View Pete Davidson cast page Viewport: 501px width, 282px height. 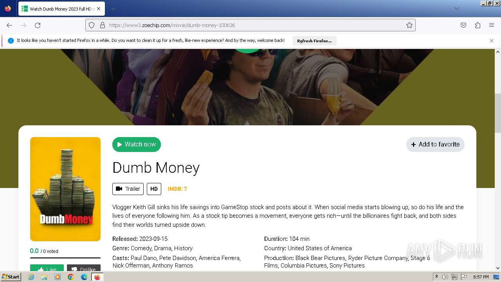click(178, 258)
